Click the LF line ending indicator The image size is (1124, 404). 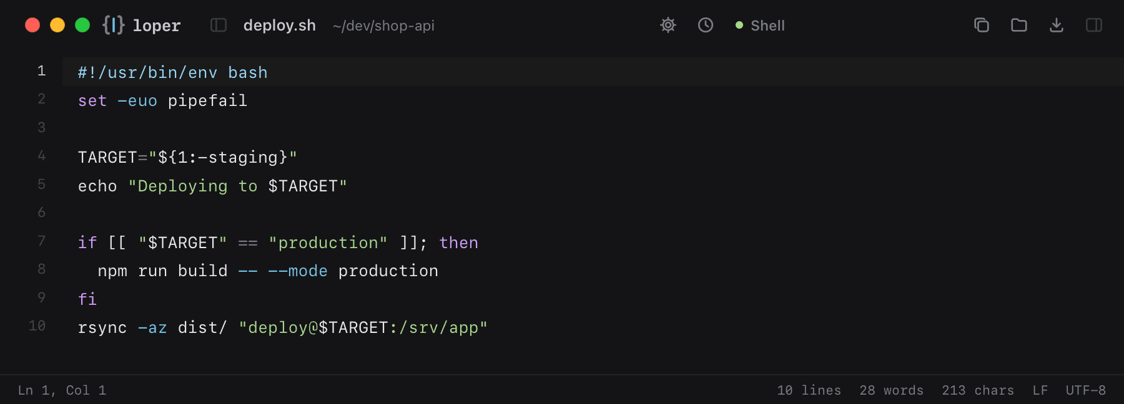pyautogui.click(x=1040, y=390)
